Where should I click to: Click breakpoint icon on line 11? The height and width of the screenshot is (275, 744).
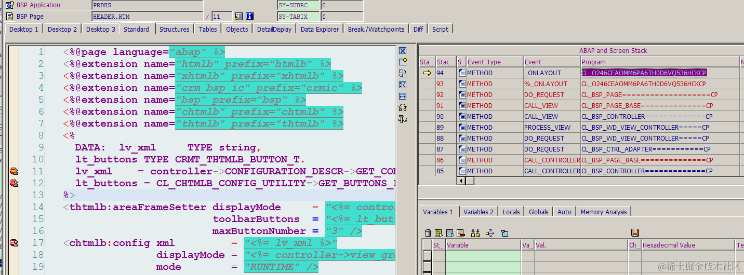pos(14,171)
